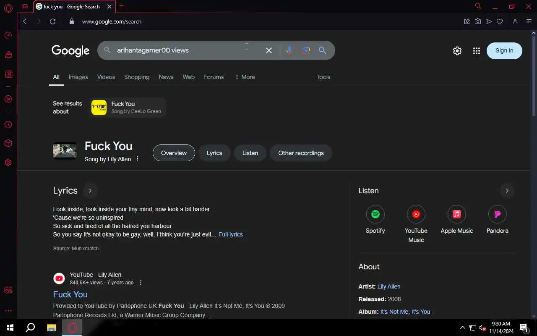Reload the current page

pyautogui.click(x=52, y=21)
